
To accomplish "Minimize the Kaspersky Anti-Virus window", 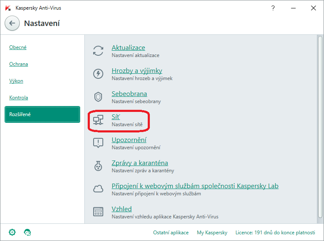I will (x=293, y=8).
